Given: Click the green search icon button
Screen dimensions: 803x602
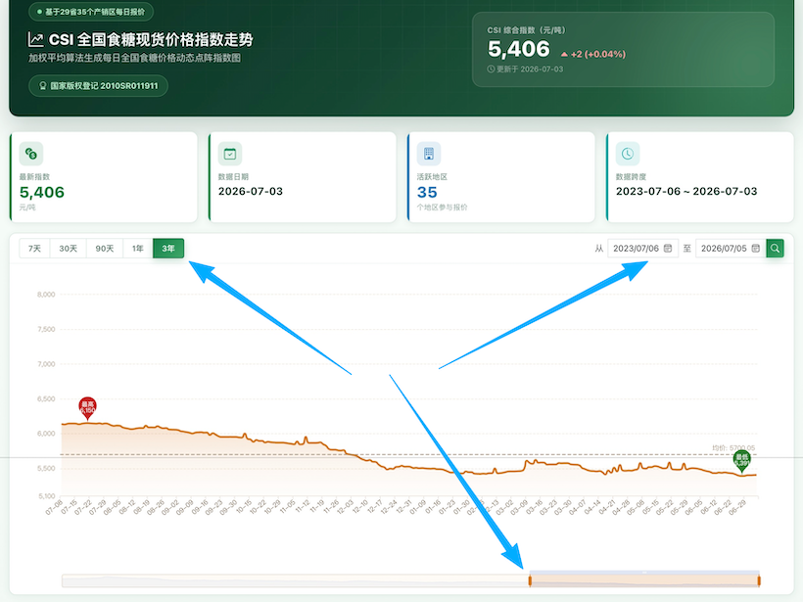Looking at the screenshot, I should [x=775, y=249].
